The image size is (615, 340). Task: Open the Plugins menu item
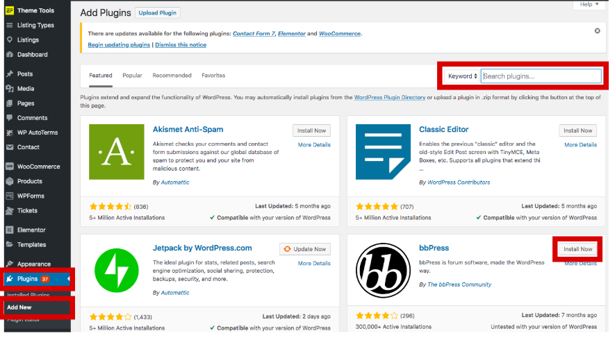point(38,279)
